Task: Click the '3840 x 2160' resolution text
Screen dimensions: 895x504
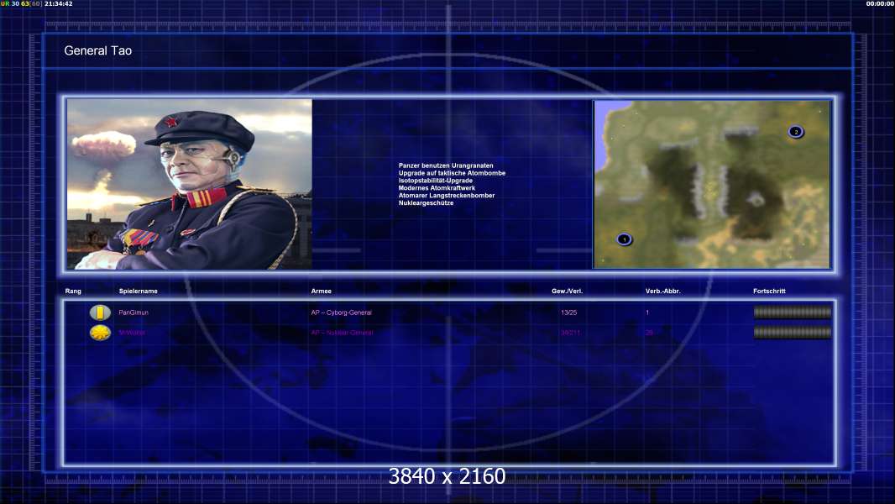Action: point(447,476)
